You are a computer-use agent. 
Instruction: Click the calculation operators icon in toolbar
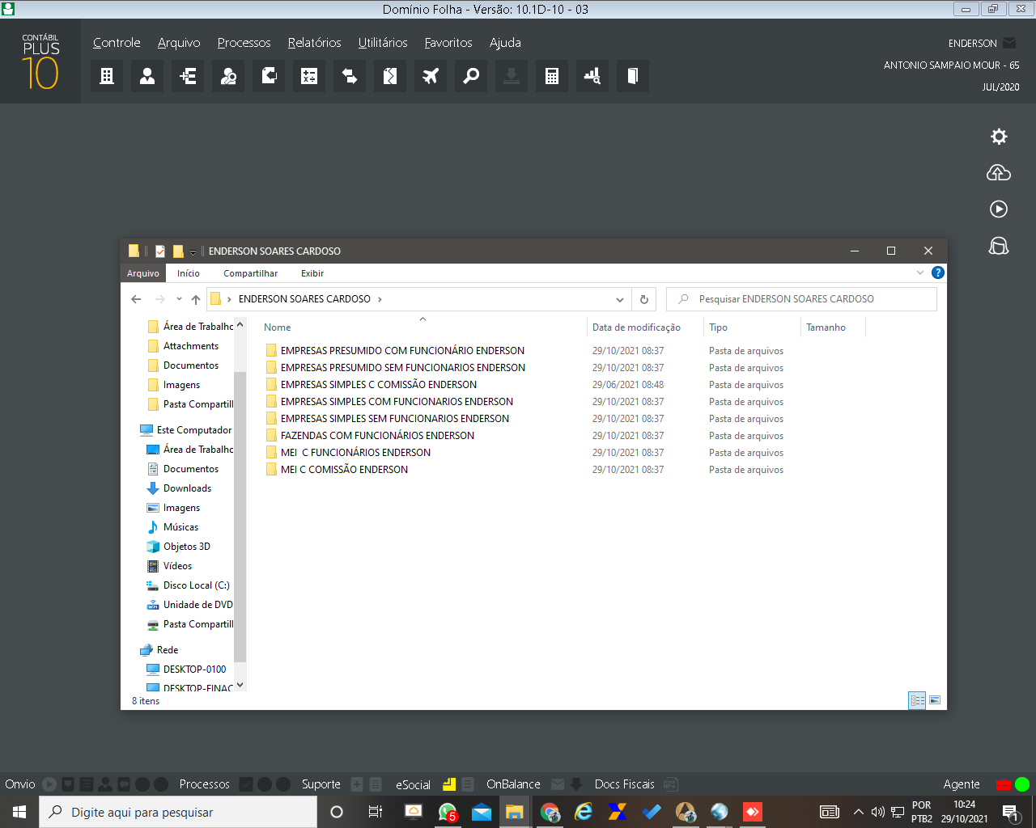click(309, 76)
